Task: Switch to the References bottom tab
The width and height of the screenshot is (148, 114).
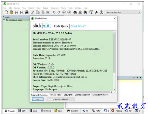Action: point(96,111)
